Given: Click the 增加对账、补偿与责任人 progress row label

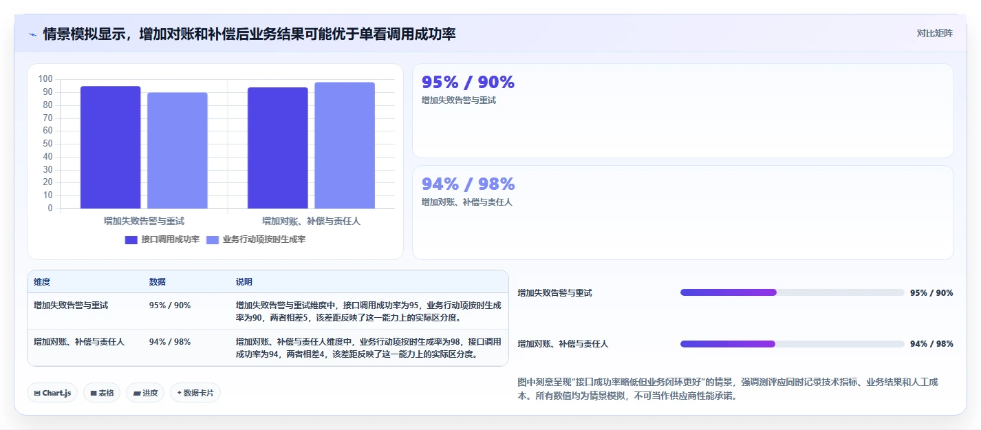Looking at the screenshot, I should [563, 344].
